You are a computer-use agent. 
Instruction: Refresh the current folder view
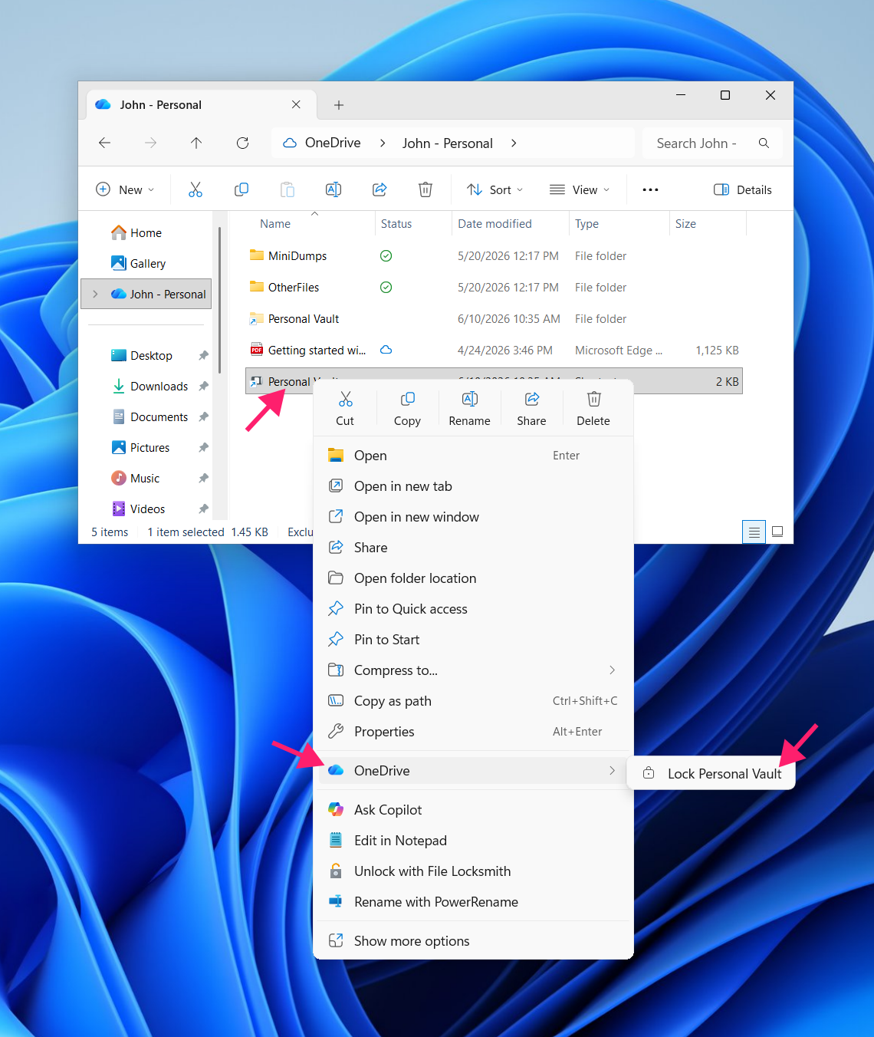(242, 143)
